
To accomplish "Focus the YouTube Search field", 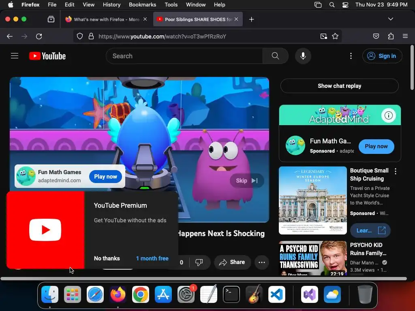I will (x=184, y=56).
